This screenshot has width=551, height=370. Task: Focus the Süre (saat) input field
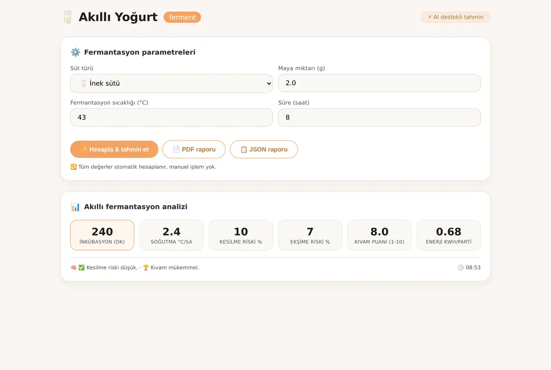[379, 118]
